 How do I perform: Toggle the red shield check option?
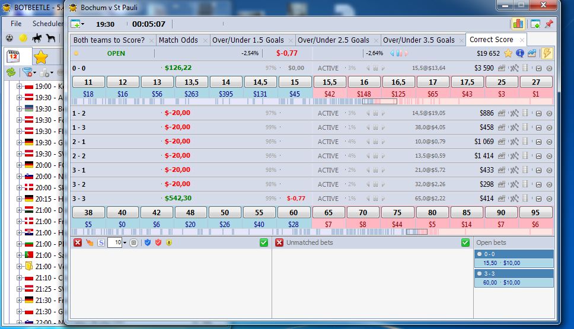click(158, 242)
